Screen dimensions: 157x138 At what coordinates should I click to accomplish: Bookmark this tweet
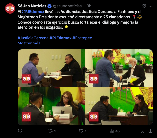[x=142, y=131]
